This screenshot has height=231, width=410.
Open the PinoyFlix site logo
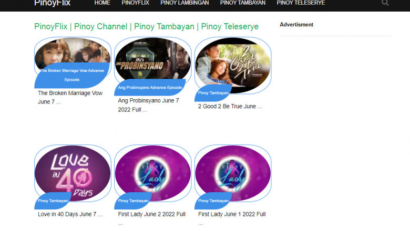click(x=52, y=3)
